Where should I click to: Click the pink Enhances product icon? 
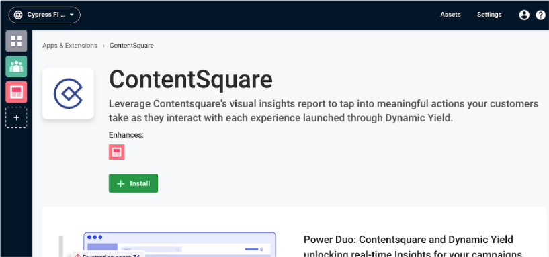click(x=117, y=152)
